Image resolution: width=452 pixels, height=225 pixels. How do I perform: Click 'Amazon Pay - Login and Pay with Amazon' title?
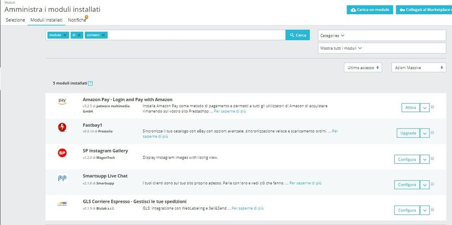click(x=127, y=99)
